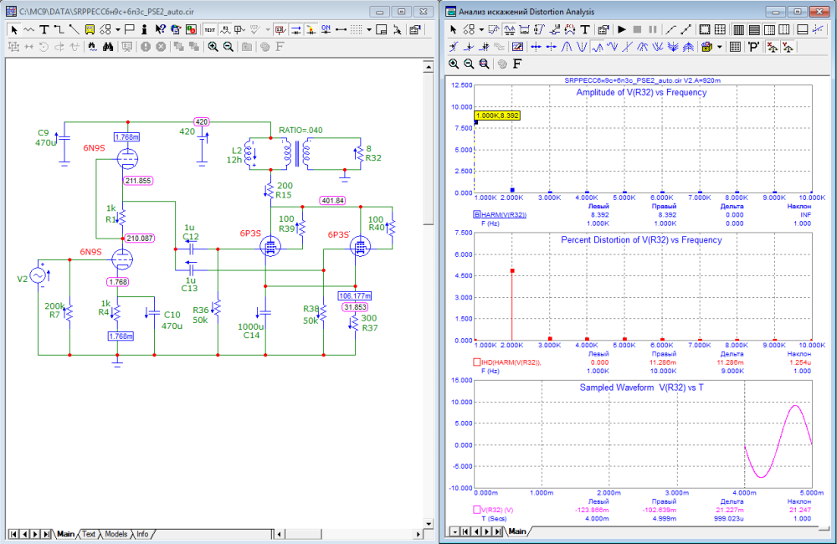Screen dimensions: 837x544
Task: Toggle the HARM(V(R32)) trace checkbox
Action: [477, 215]
